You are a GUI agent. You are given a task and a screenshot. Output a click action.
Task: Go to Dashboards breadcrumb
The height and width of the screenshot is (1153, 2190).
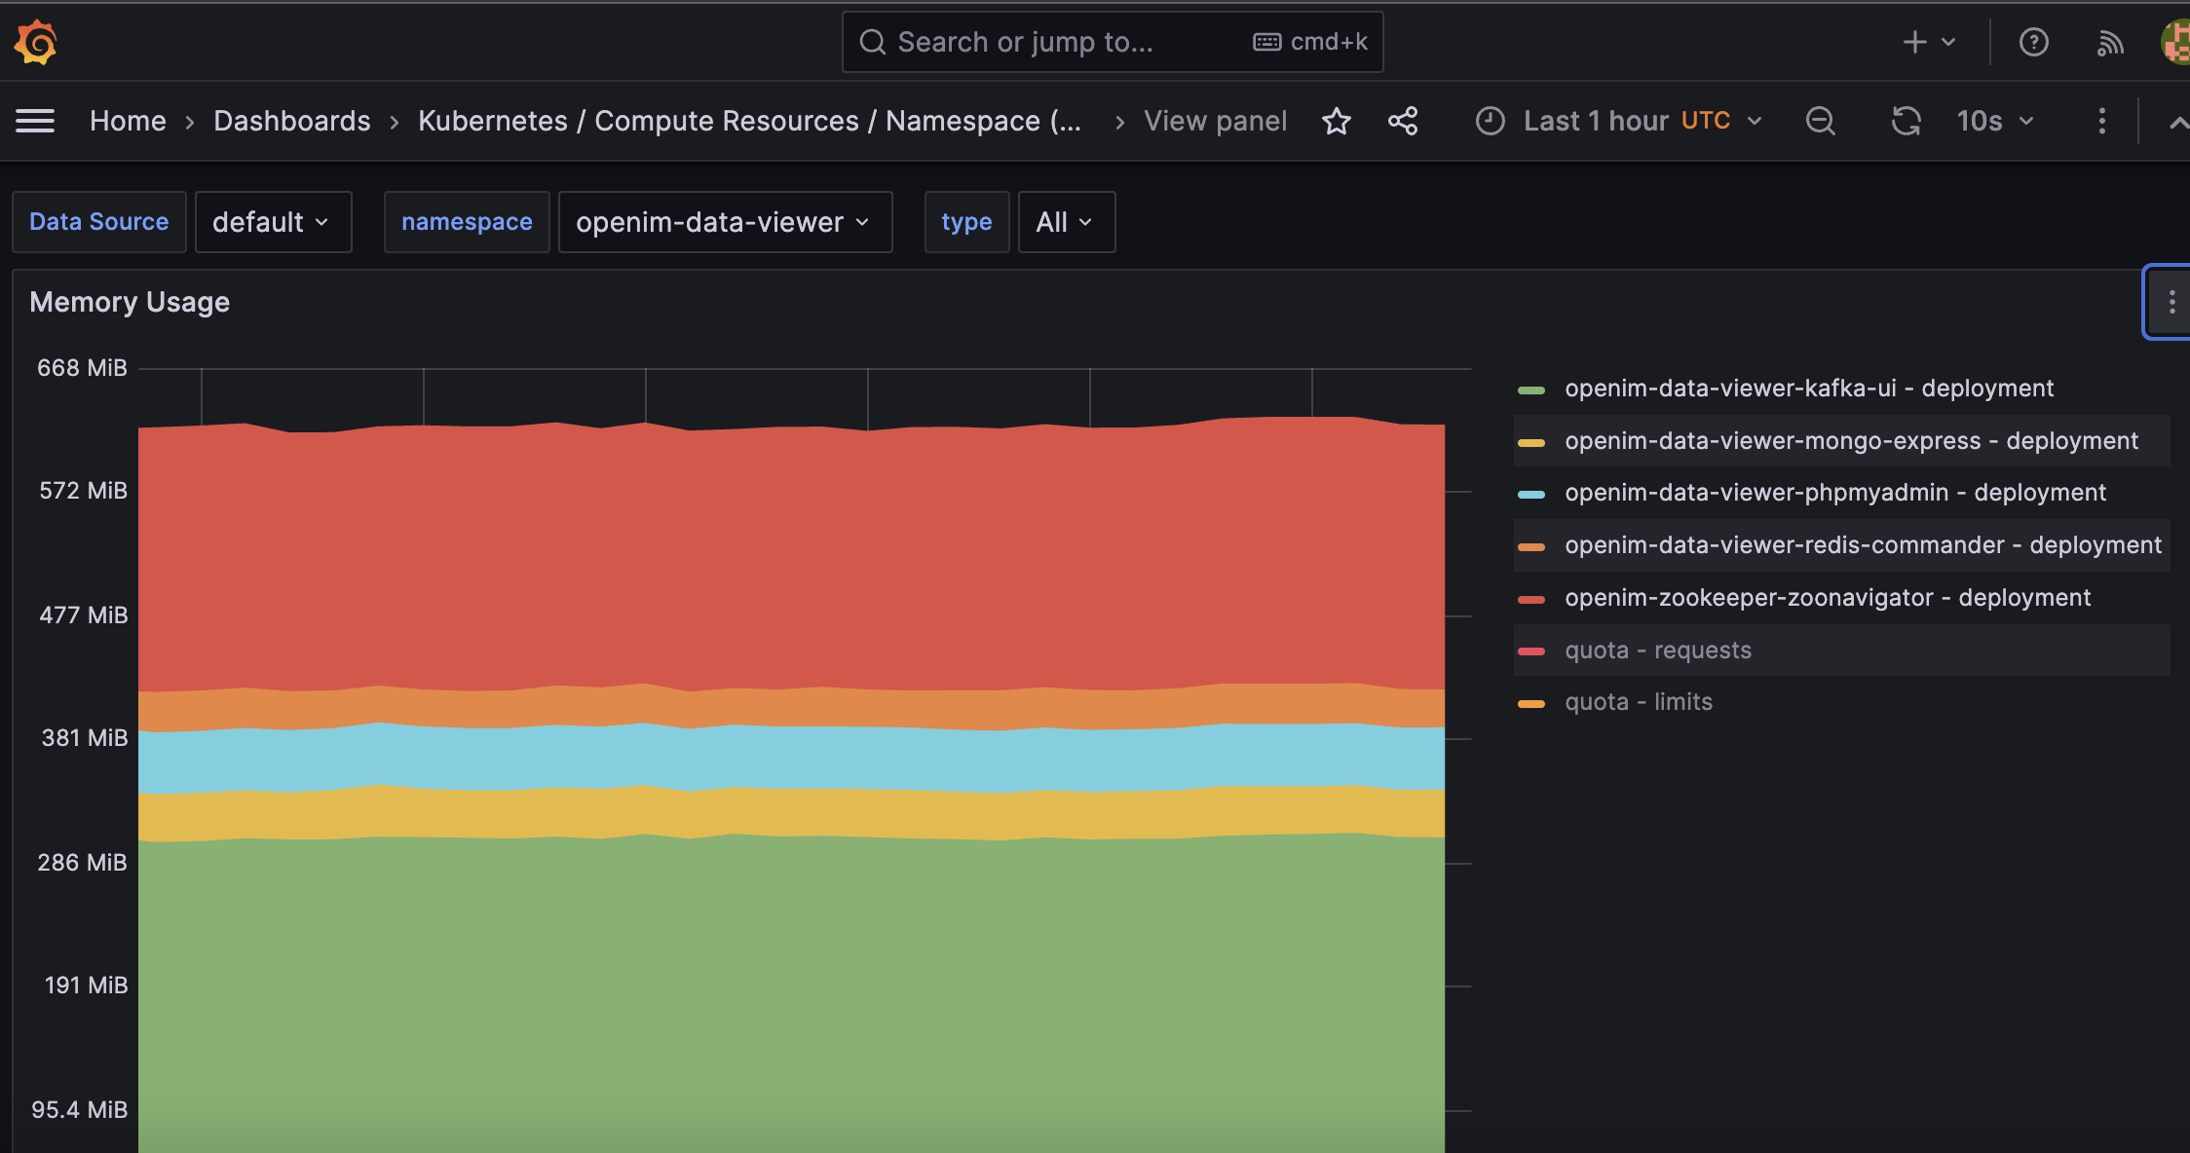(291, 121)
